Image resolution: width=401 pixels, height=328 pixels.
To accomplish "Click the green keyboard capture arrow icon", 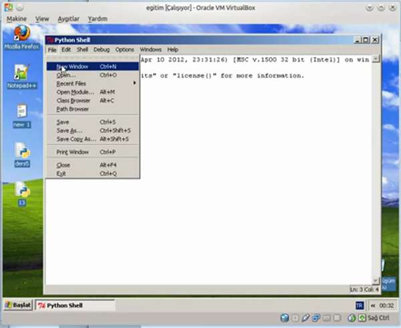I will coord(362,318).
